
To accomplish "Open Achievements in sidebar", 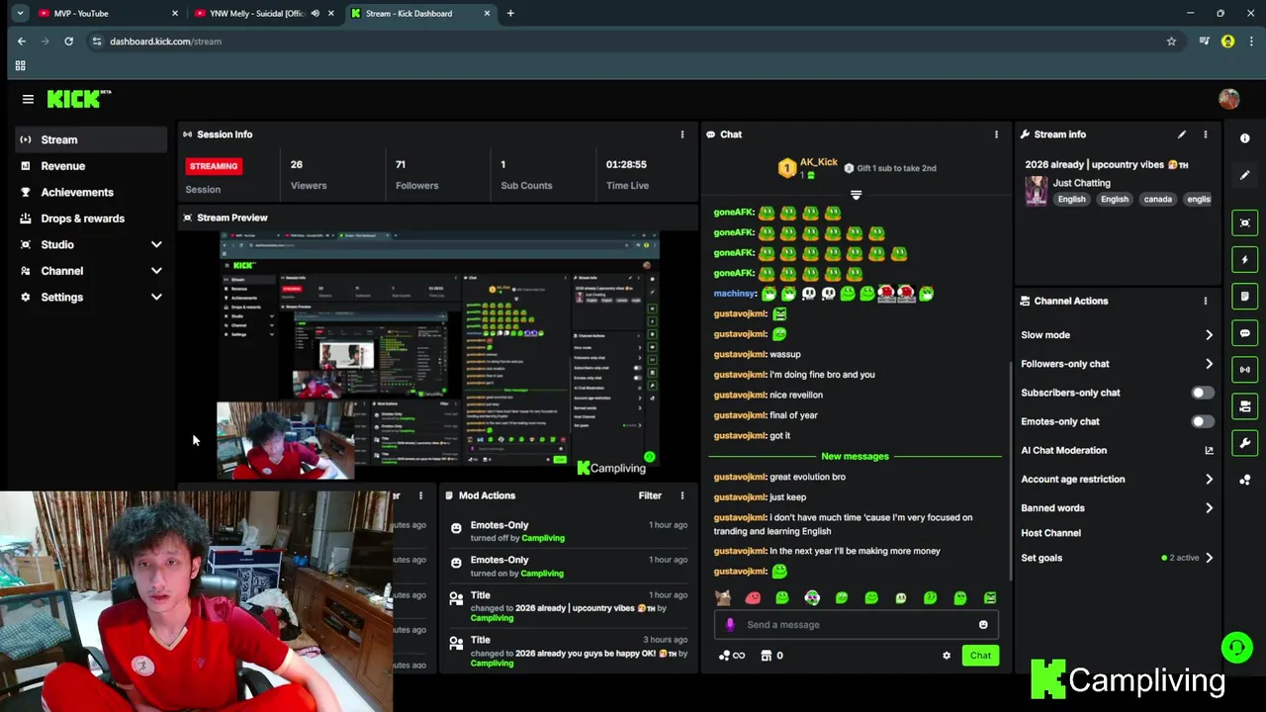I will (91, 192).
